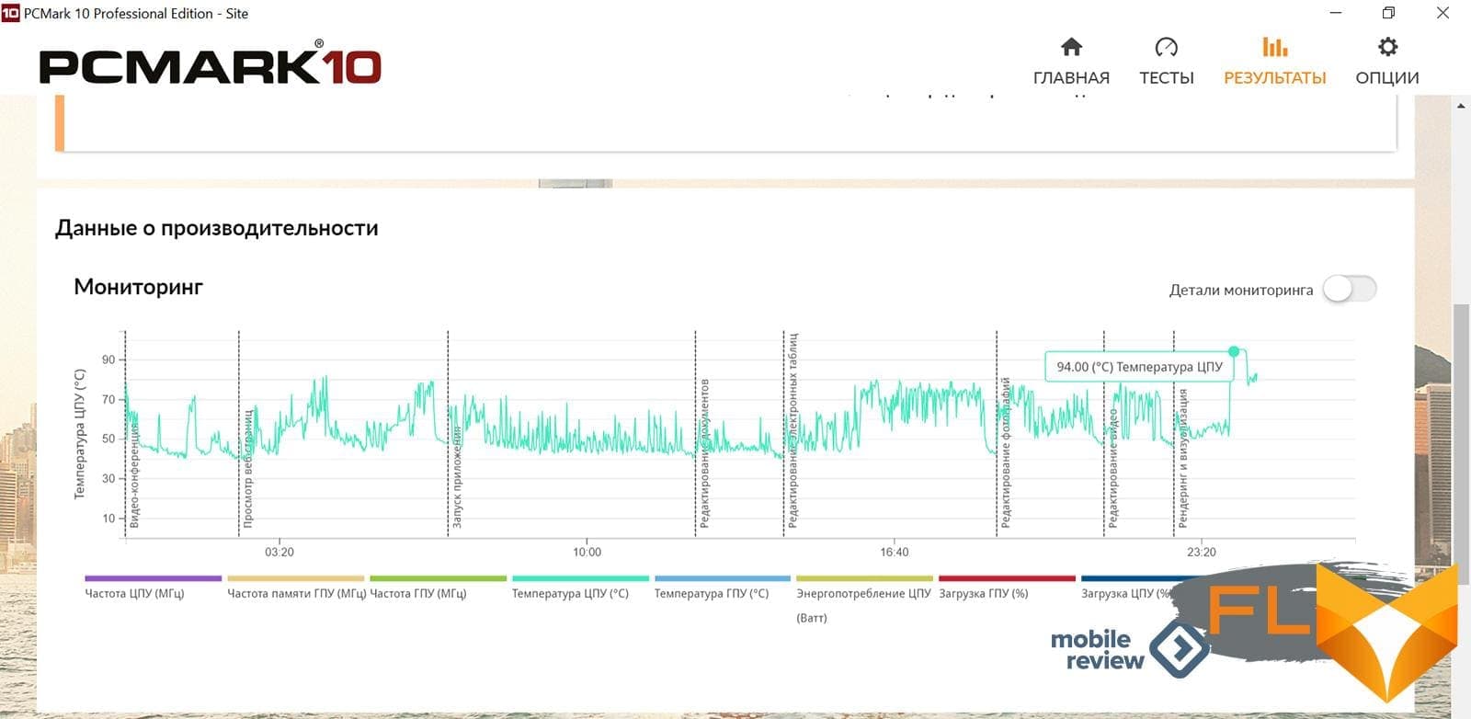Click the Просмотр веб-страниц marker line
Screen dimensions: 1471x719
tap(239, 434)
